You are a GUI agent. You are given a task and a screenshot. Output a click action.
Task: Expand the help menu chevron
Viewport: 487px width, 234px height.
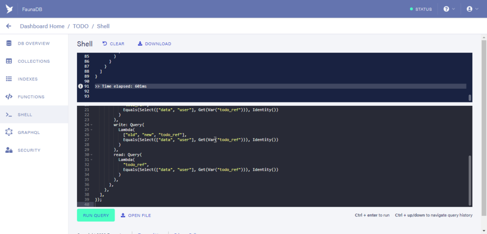tap(453, 9)
